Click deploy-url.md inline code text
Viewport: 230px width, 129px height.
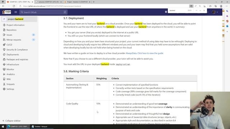[x=123, y=64]
